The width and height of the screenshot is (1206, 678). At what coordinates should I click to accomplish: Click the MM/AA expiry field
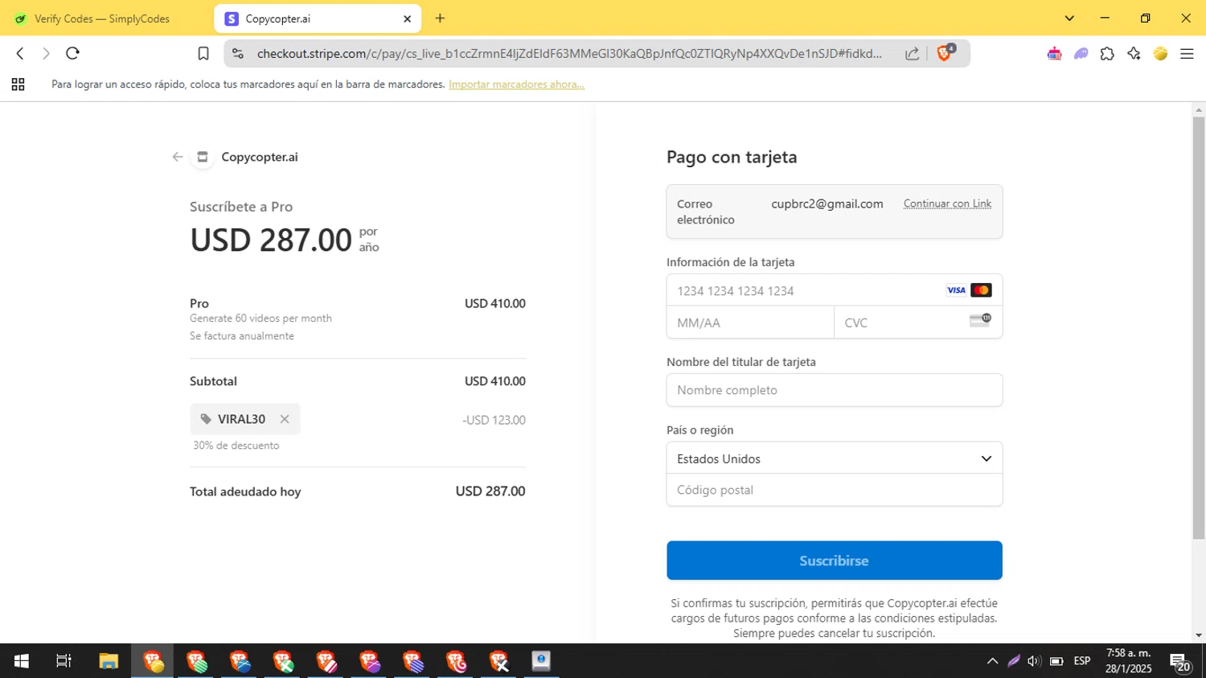(x=750, y=323)
